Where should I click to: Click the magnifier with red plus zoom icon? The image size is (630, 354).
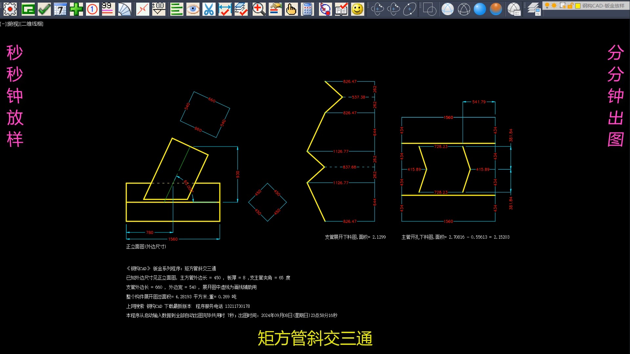259,9
